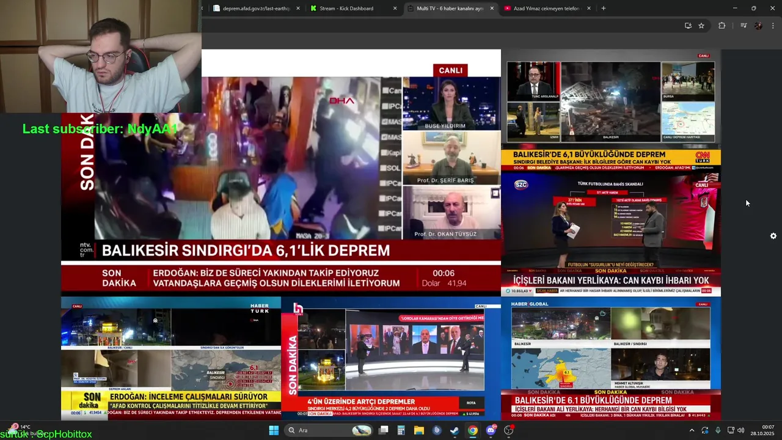Click the Dolar 41,94 ticker on NTV
This screenshot has height=440, width=782.
point(444,284)
